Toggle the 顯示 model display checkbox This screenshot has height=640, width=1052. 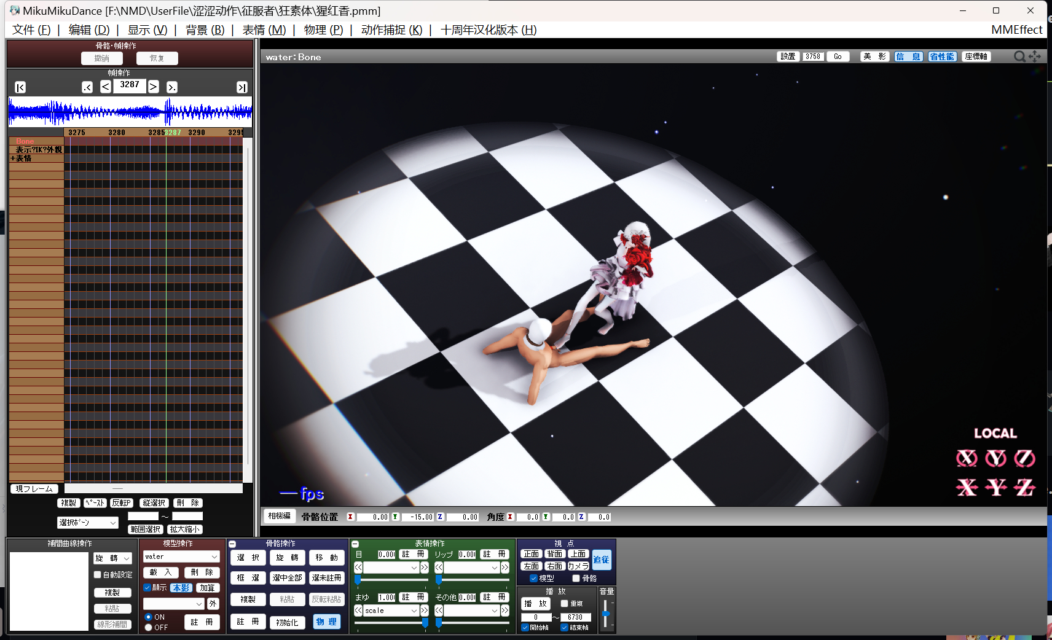pos(147,588)
